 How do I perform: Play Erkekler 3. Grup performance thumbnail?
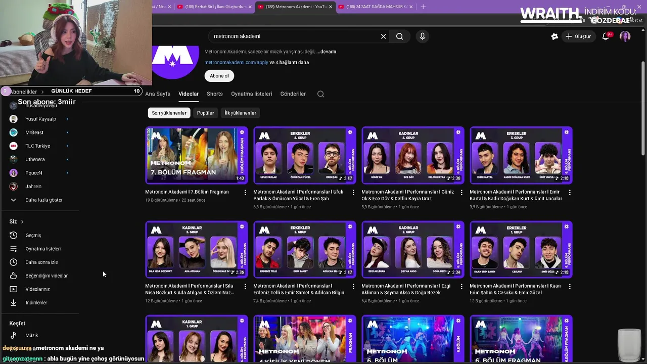click(x=521, y=155)
